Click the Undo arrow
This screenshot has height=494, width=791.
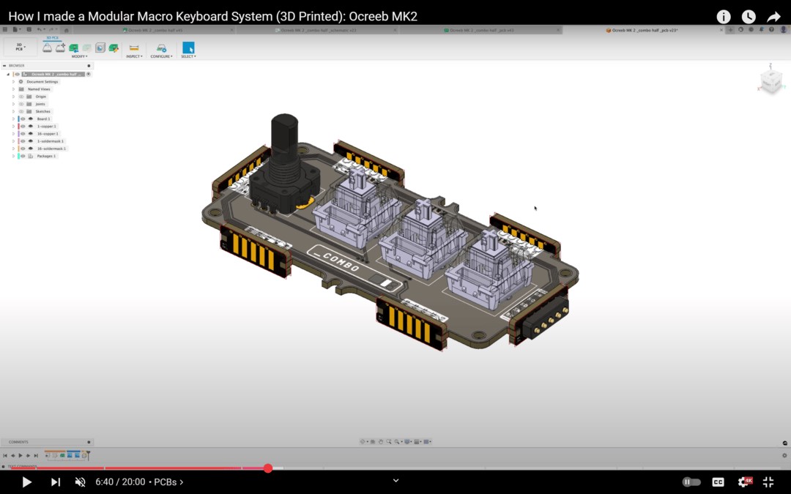click(40, 30)
